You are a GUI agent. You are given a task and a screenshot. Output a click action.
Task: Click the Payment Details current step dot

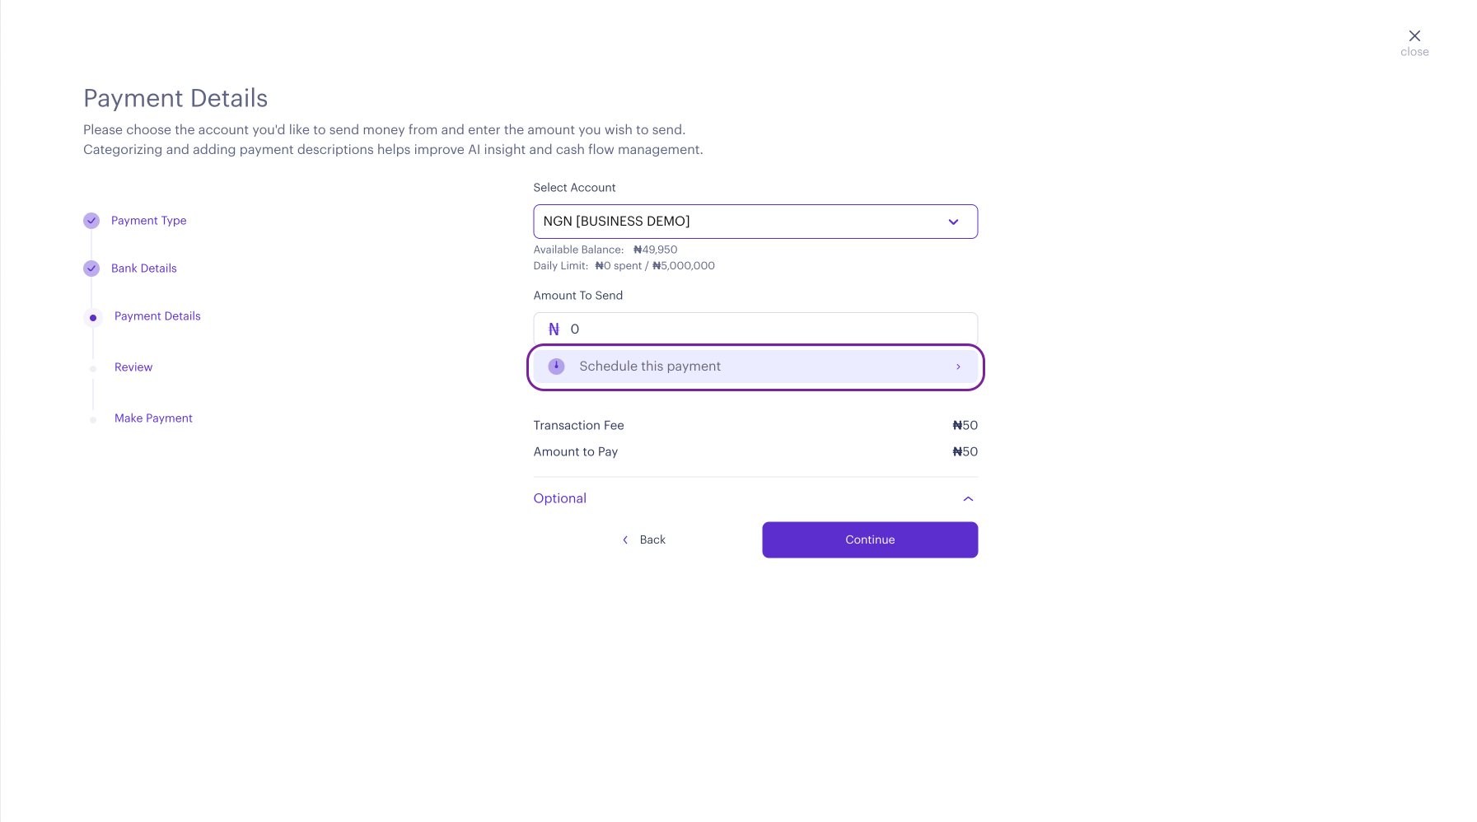(93, 317)
